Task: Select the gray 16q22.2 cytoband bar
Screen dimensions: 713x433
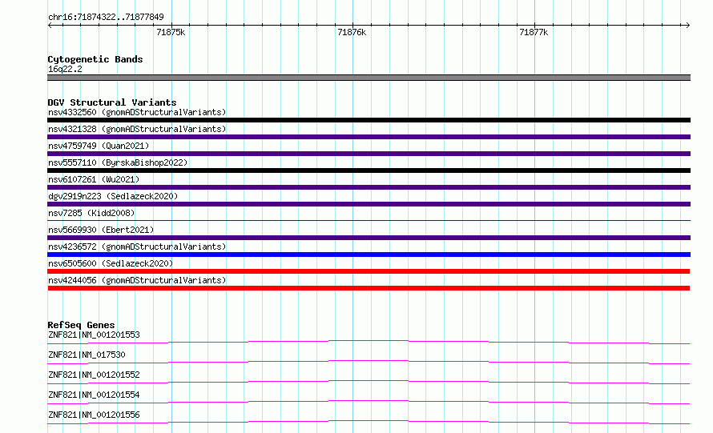Action: [x=369, y=78]
